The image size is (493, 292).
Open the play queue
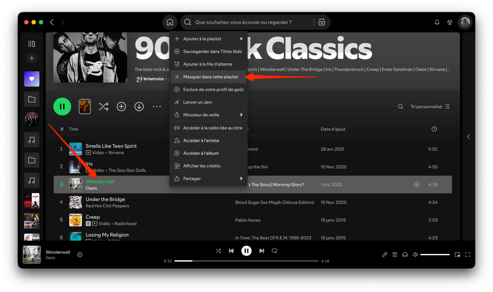(x=395, y=255)
